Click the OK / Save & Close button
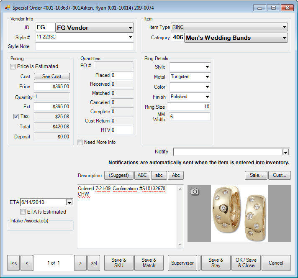The image size is (298, 278). 245,263
